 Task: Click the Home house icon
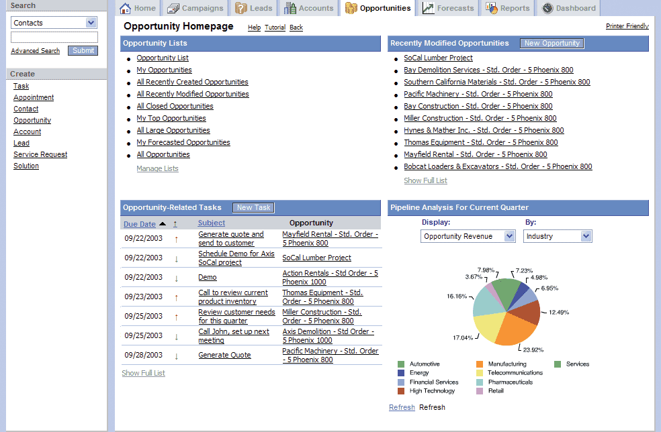click(125, 8)
